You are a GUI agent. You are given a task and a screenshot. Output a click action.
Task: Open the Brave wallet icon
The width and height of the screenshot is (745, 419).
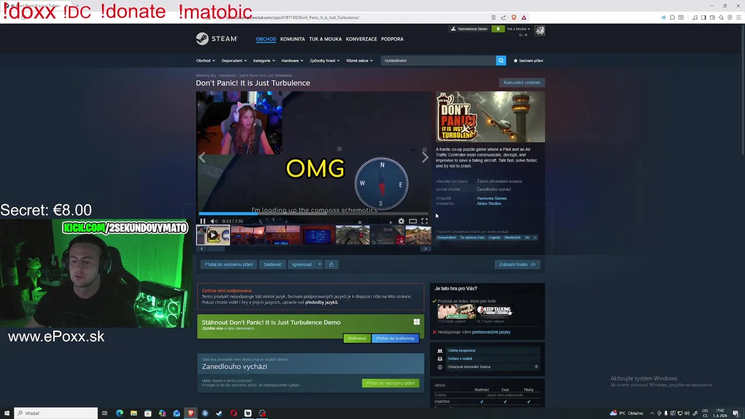712,17
